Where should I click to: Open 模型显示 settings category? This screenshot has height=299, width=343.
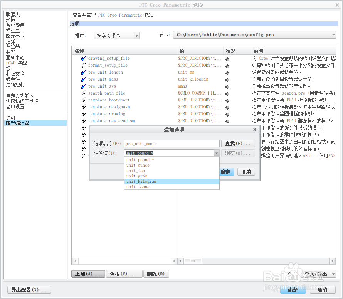pos(15,30)
